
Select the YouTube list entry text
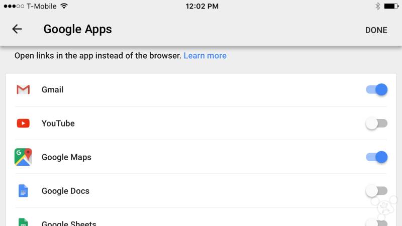pos(58,123)
